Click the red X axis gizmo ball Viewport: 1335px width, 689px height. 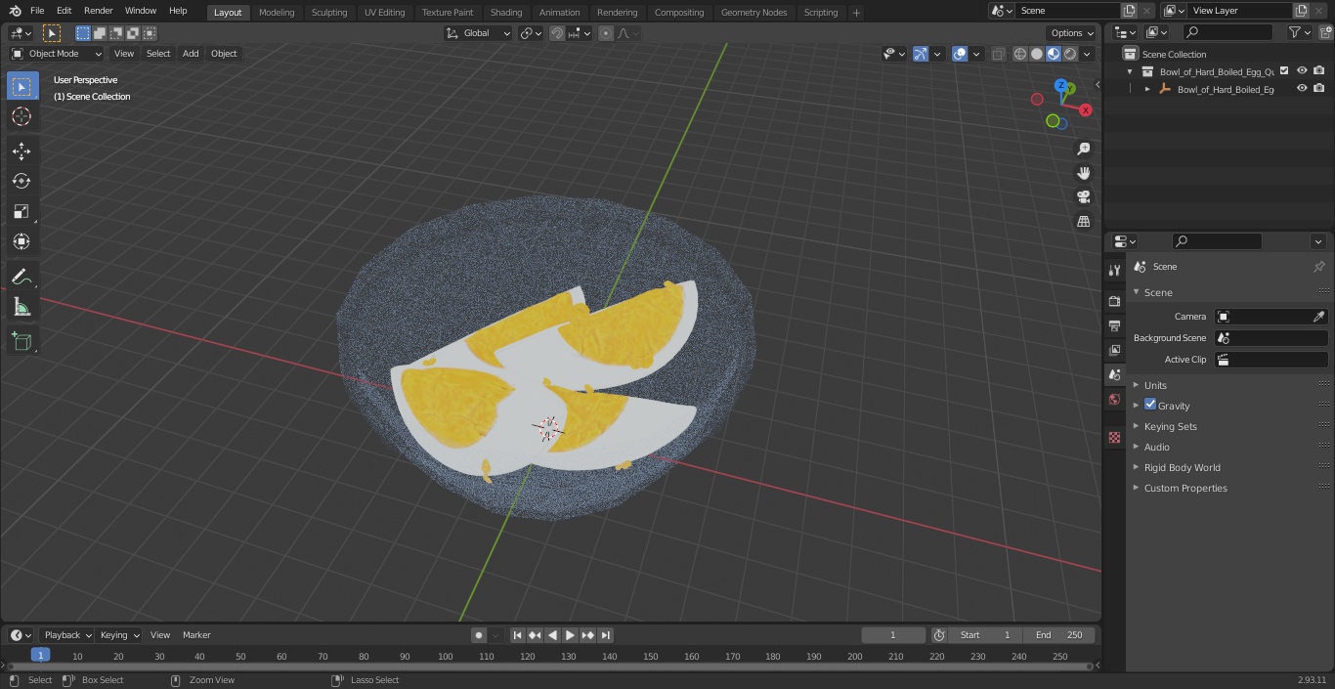(1085, 110)
